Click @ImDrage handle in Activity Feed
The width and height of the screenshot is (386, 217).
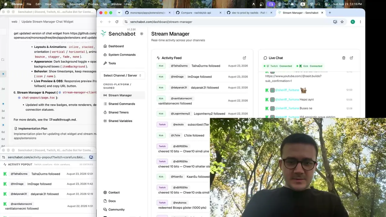[177, 77]
